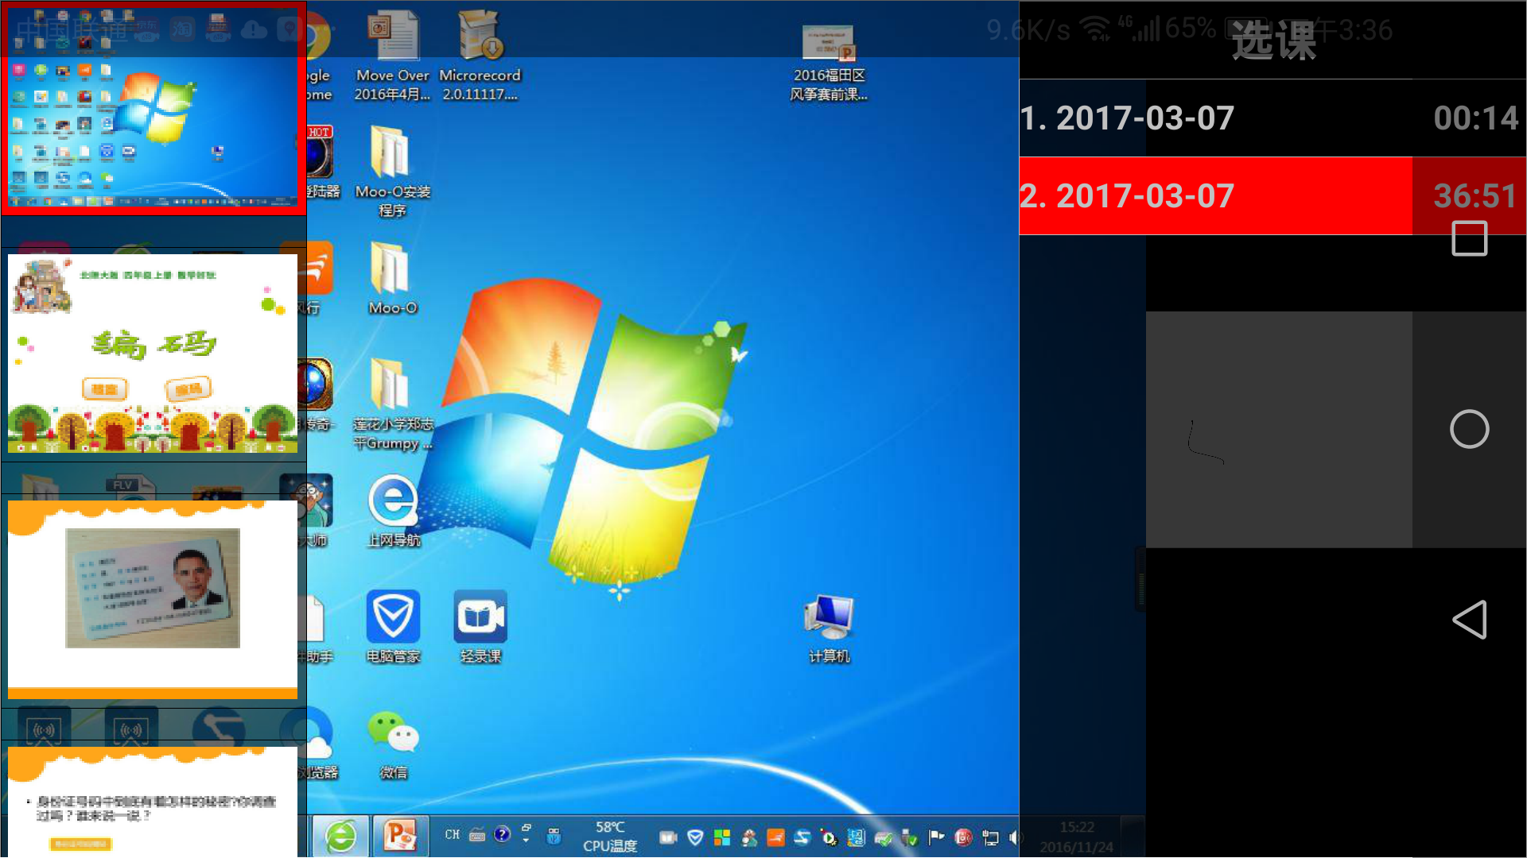Select the 身份证号码 question slide thumbnail
Screen dimensions: 1527x858
click(x=153, y=802)
